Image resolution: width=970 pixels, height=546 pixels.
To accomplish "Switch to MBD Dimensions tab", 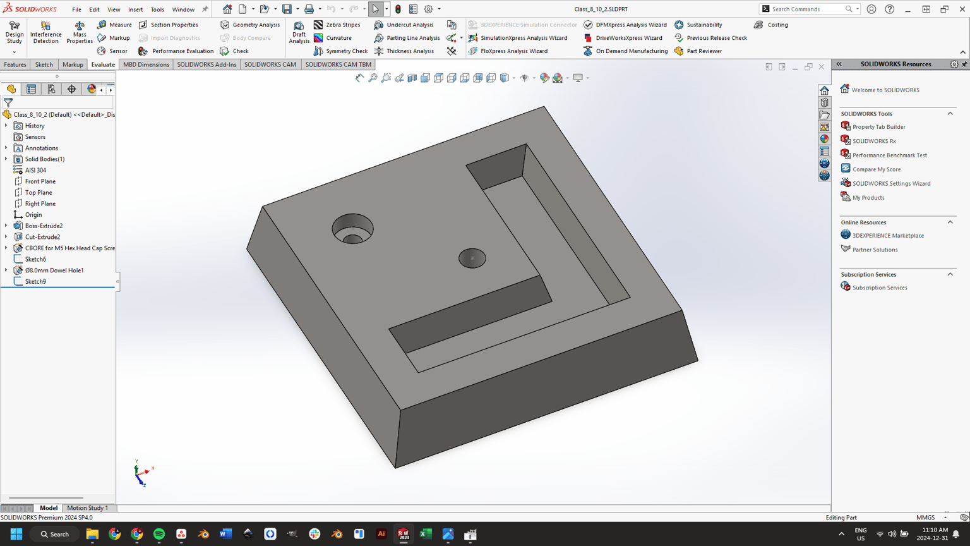I will click(x=146, y=64).
